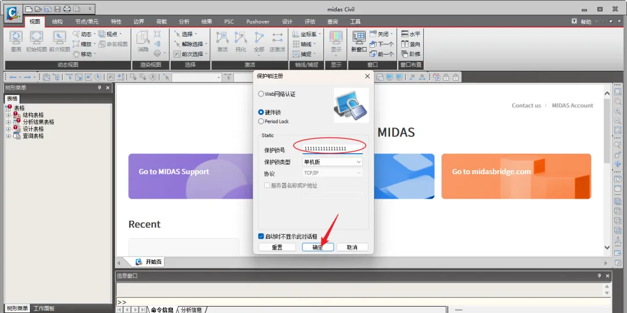The width and height of the screenshot is (627, 313).
Task: Click the 帮助 settings gear icon
Action: click(575, 21)
